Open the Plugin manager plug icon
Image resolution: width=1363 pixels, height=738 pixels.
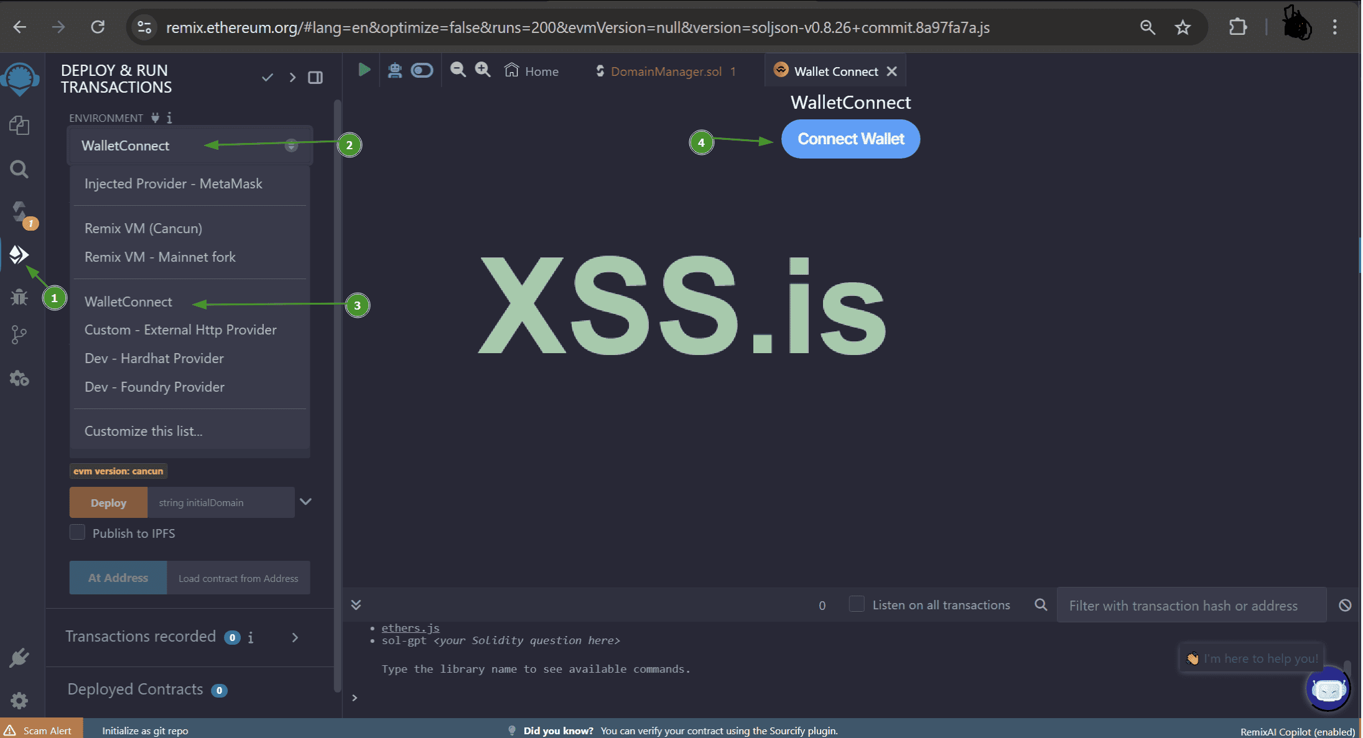point(19,657)
